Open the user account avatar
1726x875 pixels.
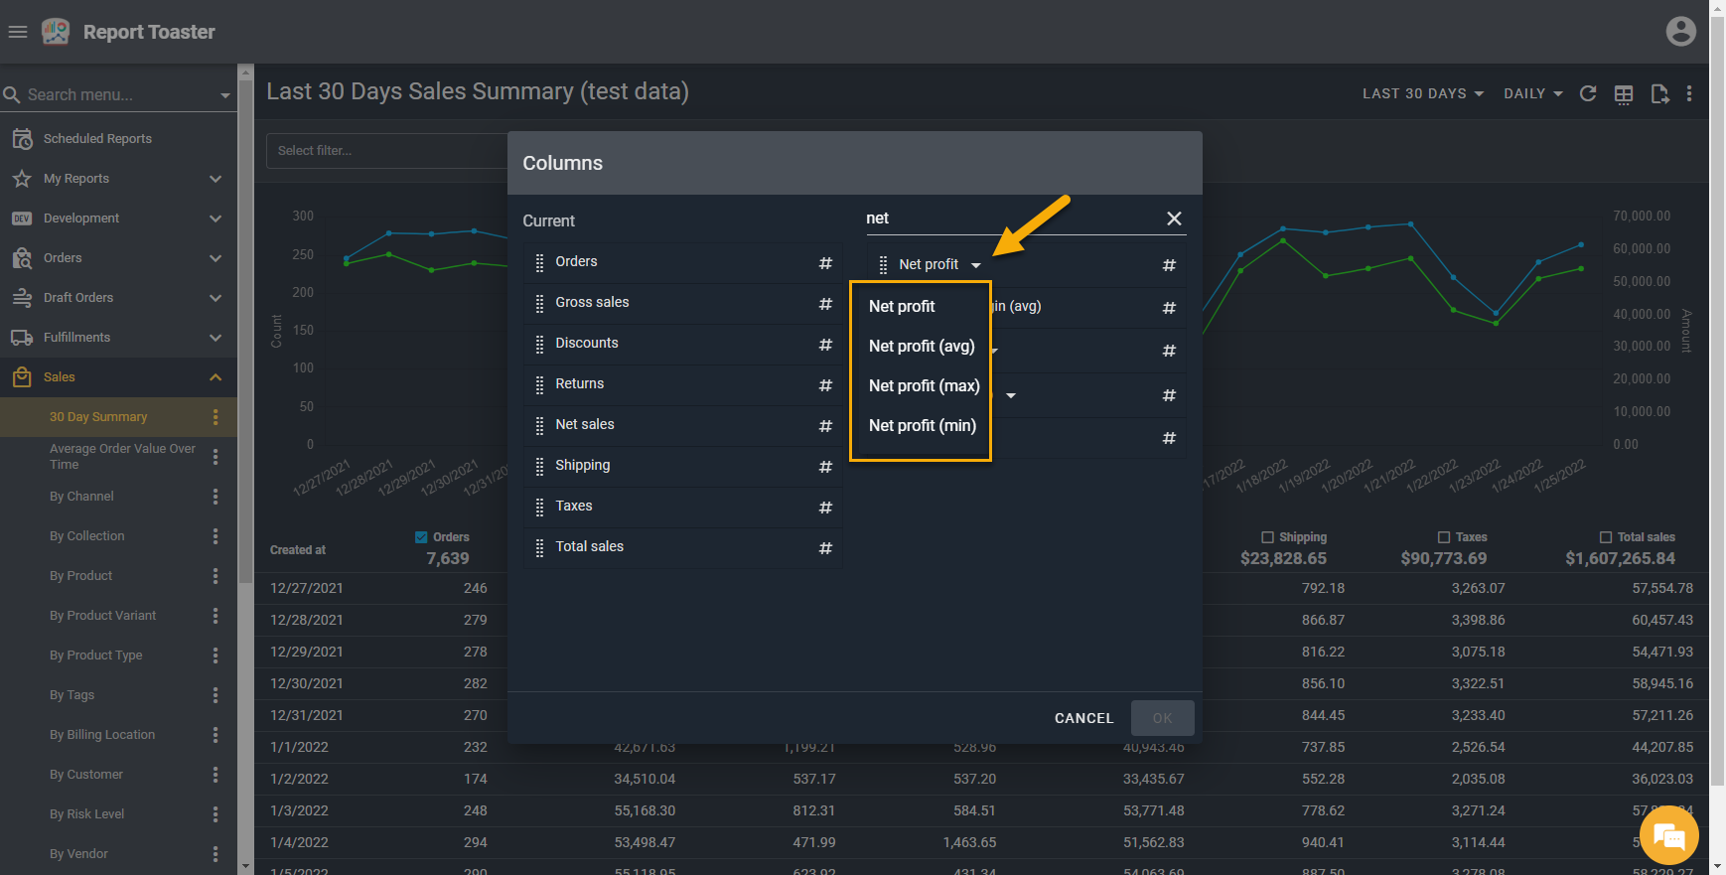click(x=1680, y=32)
